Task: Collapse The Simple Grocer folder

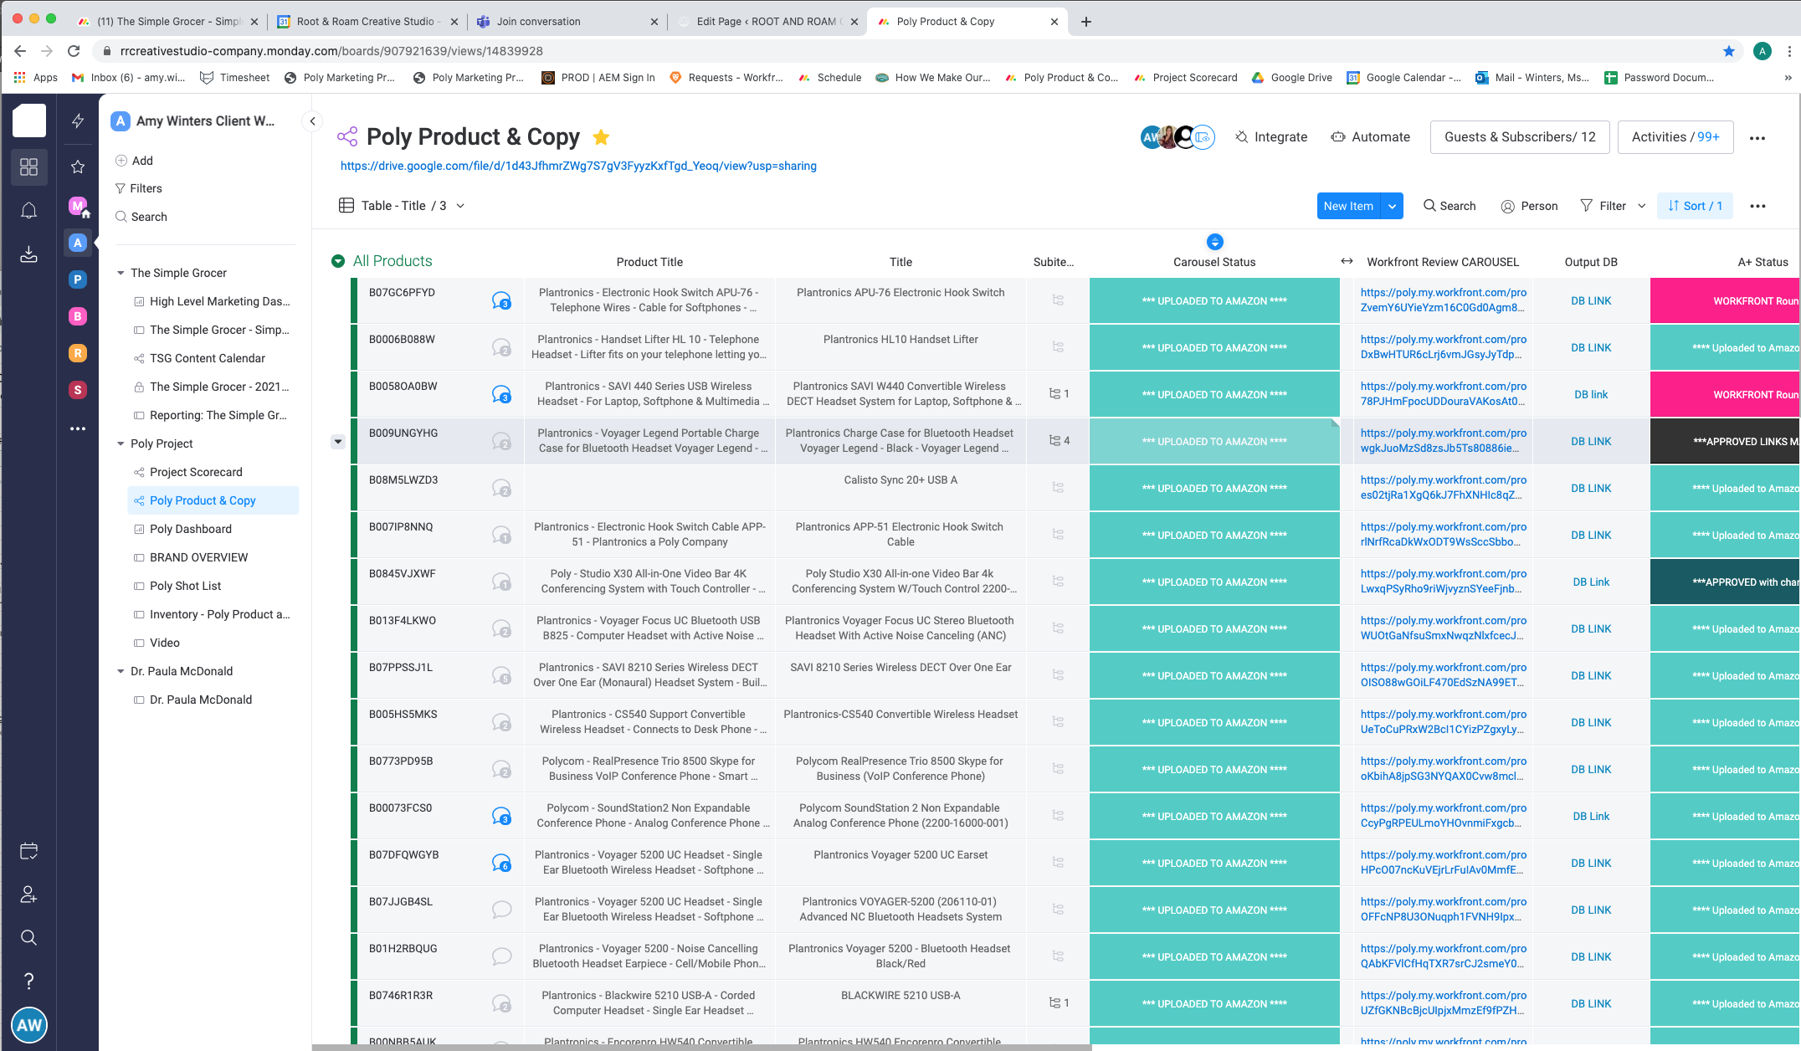Action: (121, 273)
